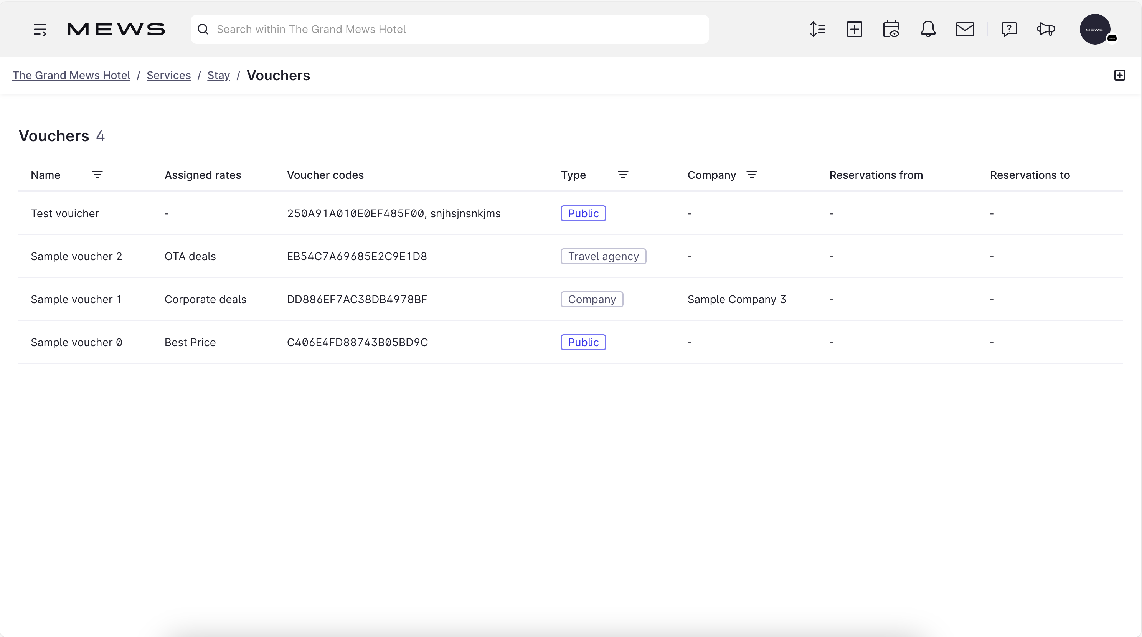Click the search magnifier icon
The height and width of the screenshot is (637, 1142).
tap(203, 29)
